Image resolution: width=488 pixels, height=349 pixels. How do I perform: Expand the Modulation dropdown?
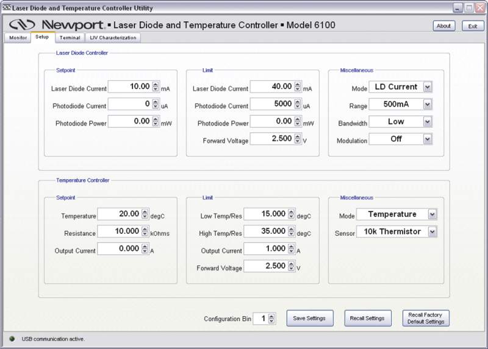tap(427, 139)
